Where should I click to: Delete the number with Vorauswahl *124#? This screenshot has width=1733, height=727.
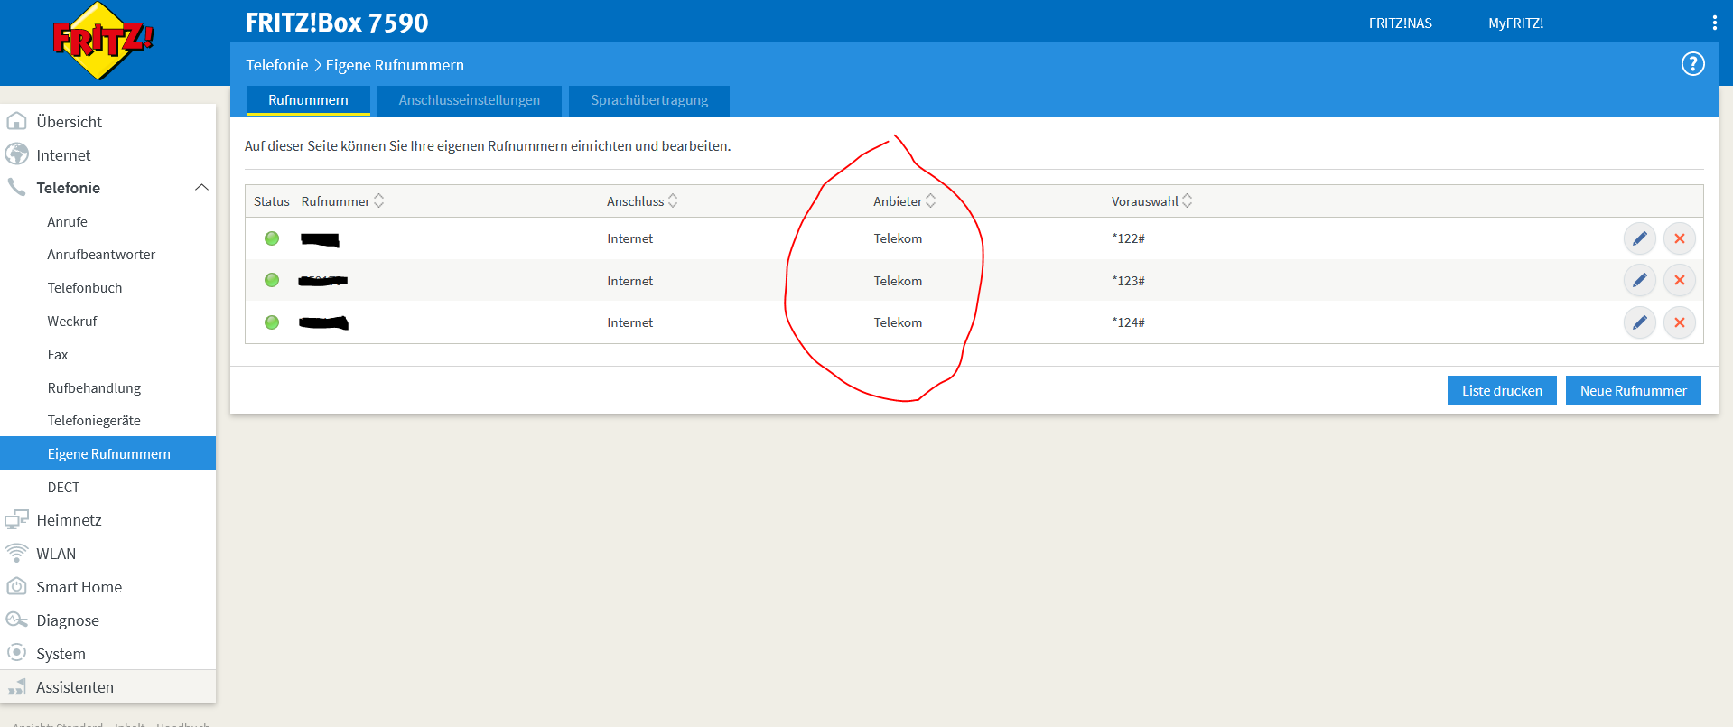(1679, 322)
